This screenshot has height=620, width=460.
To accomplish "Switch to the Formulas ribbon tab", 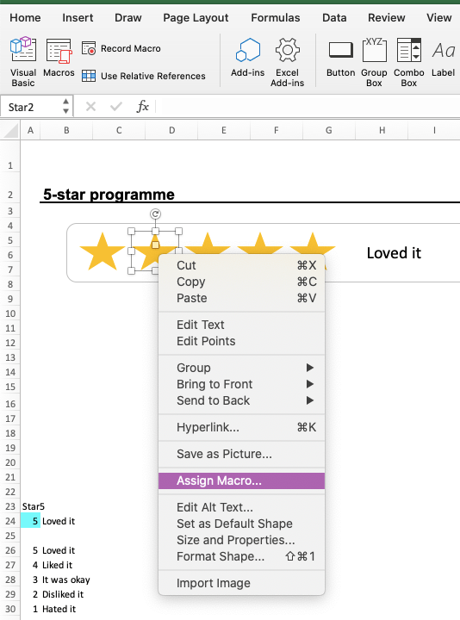I will [x=276, y=18].
